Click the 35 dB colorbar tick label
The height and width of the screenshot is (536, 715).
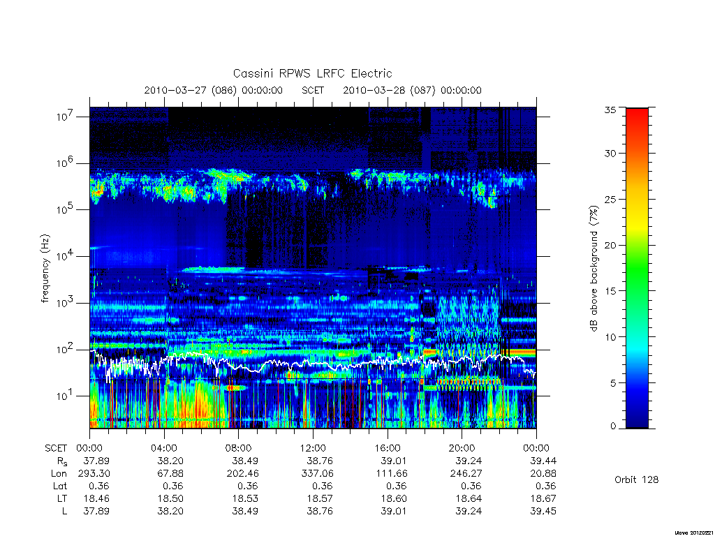[610, 110]
